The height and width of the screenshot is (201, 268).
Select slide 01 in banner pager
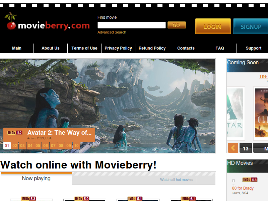coord(7,146)
